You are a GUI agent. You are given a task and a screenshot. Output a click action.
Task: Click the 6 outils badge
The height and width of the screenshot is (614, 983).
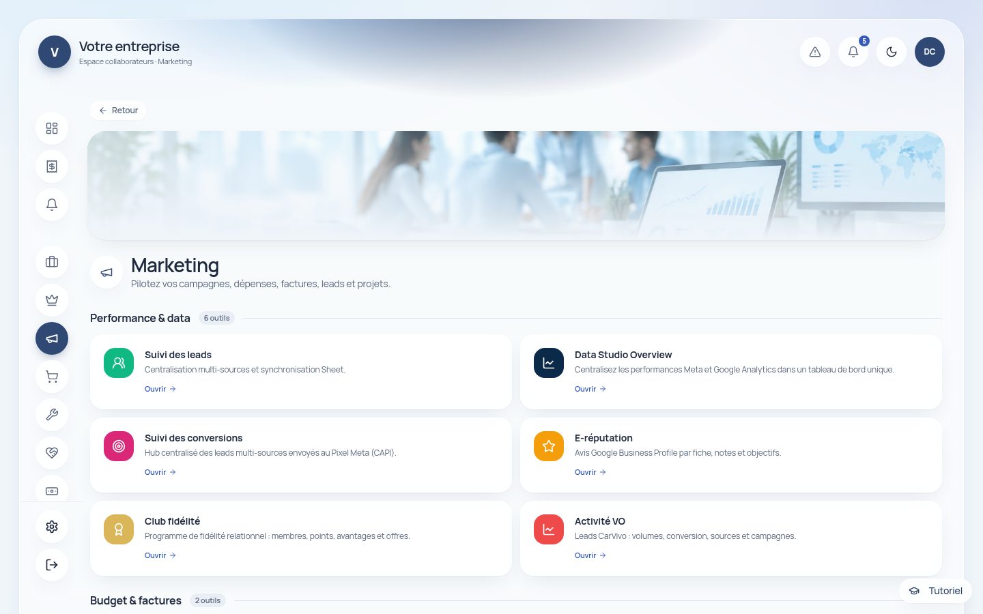click(x=217, y=318)
